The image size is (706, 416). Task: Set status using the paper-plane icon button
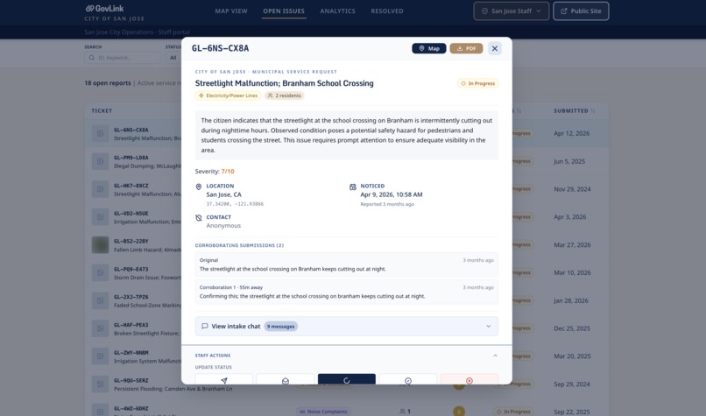pyautogui.click(x=224, y=379)
